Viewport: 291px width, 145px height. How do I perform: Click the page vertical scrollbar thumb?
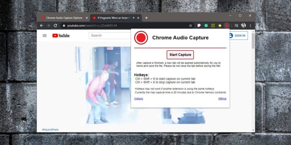tap(253, 41)
